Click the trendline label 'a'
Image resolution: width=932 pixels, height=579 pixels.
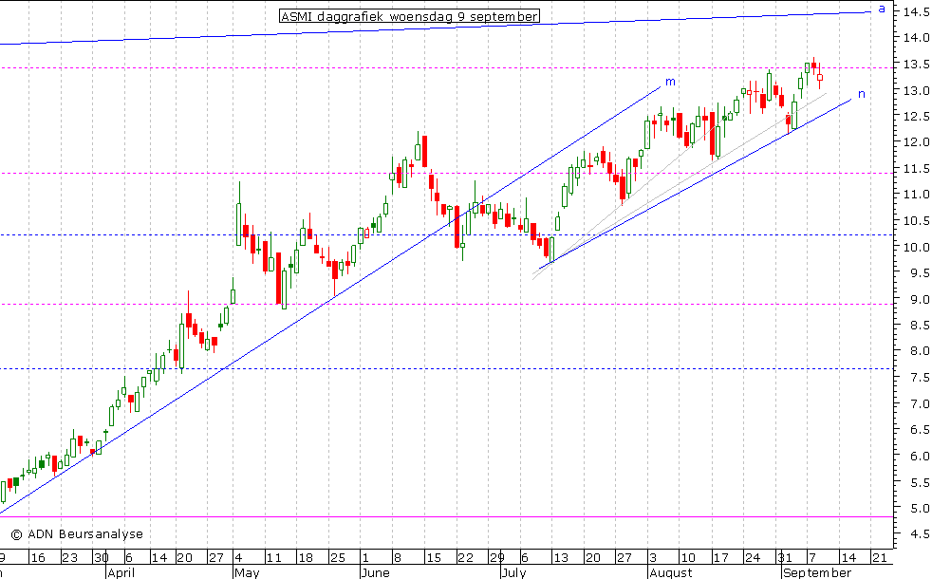click(882, 9)
